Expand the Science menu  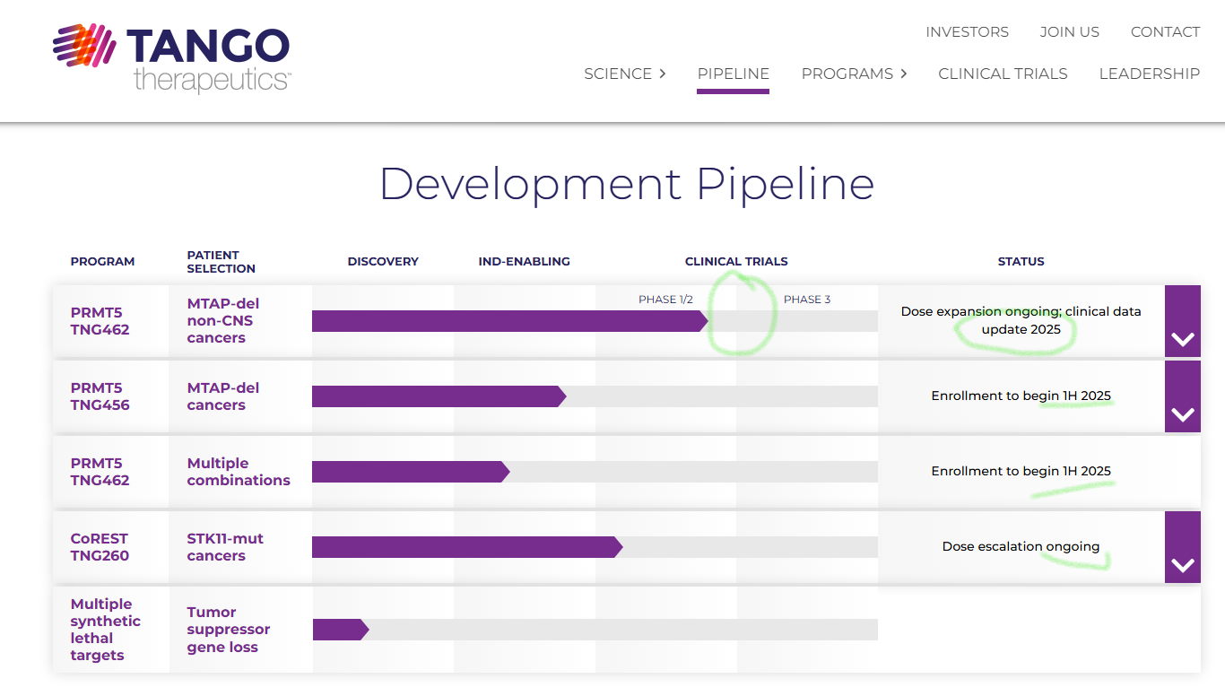tap(624, 74)
